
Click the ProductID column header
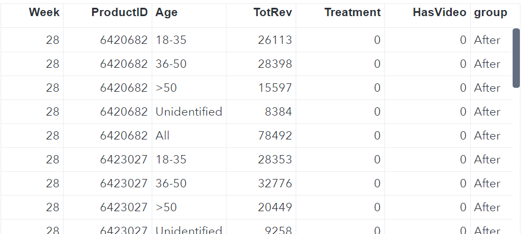[x=119, y=13]
